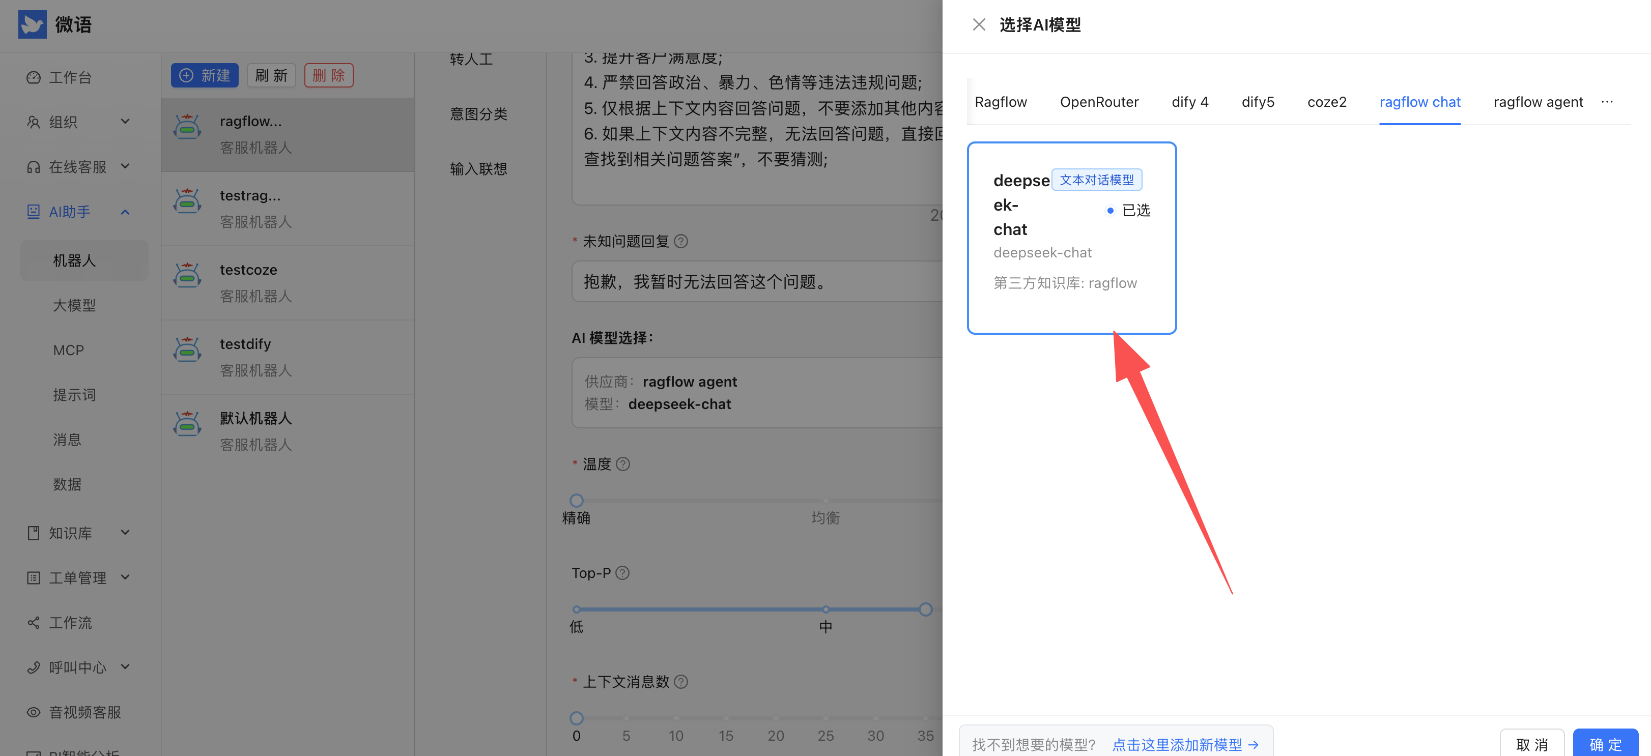
Task: Click the 工作台 dashboard icon
Action: (33, 77)
